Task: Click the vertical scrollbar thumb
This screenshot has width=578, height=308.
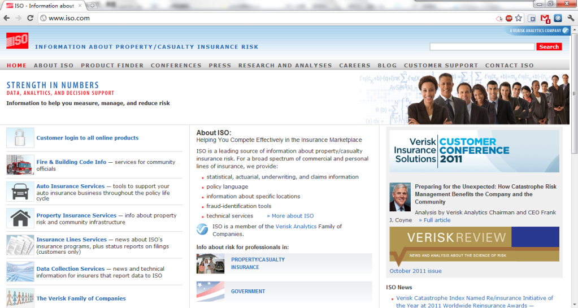Action: [x=574, y=94]
